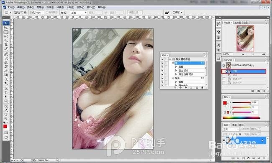Image resolution: width=272 pixels, height=163 pixels.
Task: Switch to the 路径 Paths tab
Action: click(x=241, y=125)
